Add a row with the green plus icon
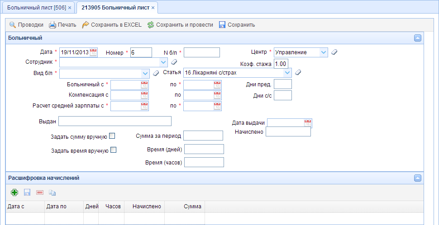This screenshot has height=225, width=439. point(14,192)
